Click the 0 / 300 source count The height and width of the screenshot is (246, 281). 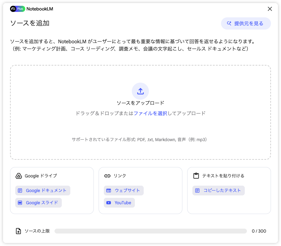click(259, 231)
